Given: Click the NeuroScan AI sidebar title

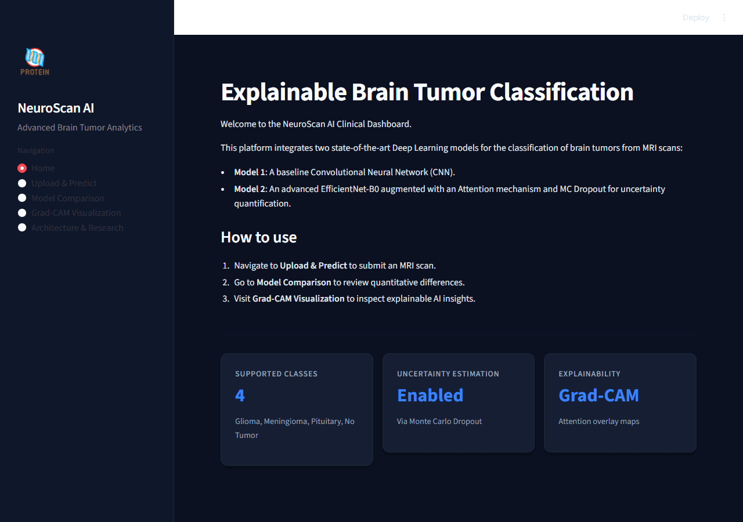Looking at the screenshot, I should [56, 108].
